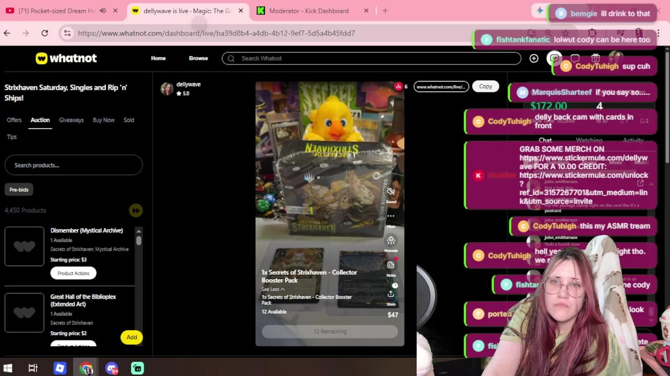This screenshot has height=376, width=670.
Task: Select the Auction tab
Action: coord(40,120)
